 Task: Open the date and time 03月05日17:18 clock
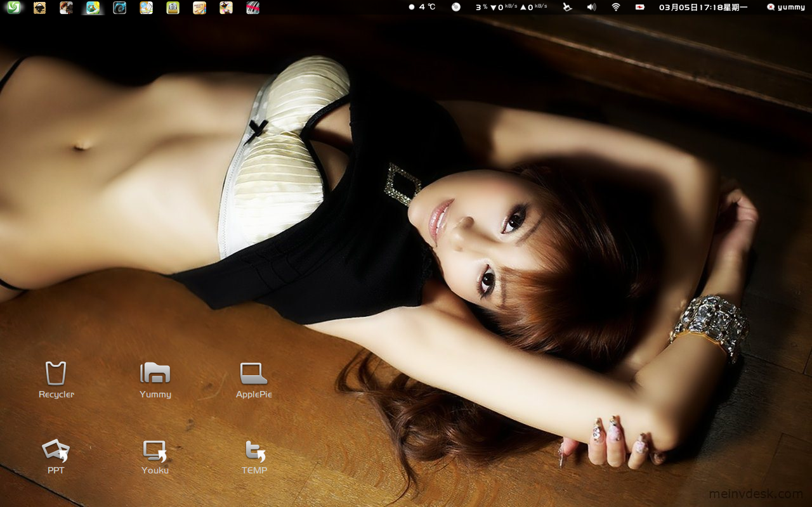point(703,7)
